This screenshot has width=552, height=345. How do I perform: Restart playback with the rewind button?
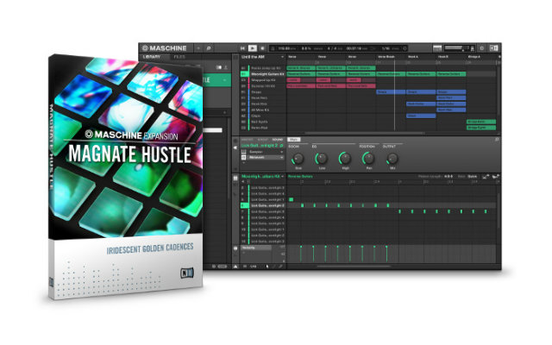242,48
